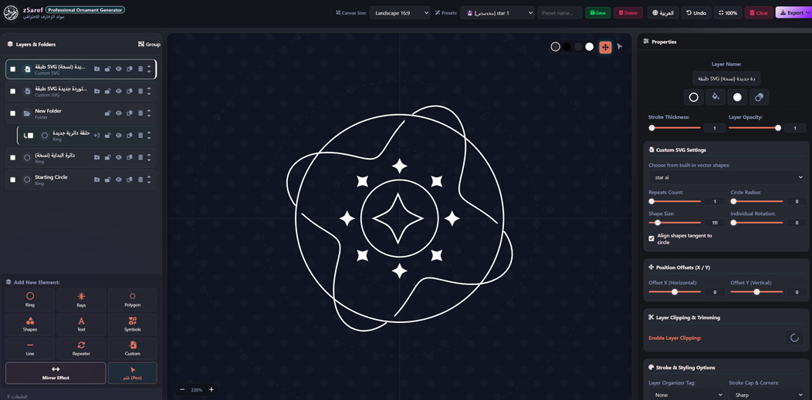Image resolution: width=812 pixels, height=400 pixels.
Task: Zoom in with the plus icon below canvas
Action: [x=211, y=390]
